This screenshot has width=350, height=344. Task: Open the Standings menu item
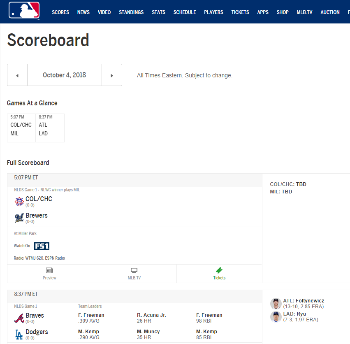pyautogui.click(x=131, y=12)
